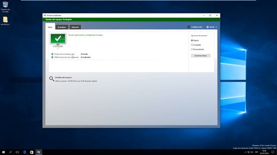Click 'Definiciones de virus y spyware' label
The image size is (277, 155).
pyautogui.click(x=66, y=57)
